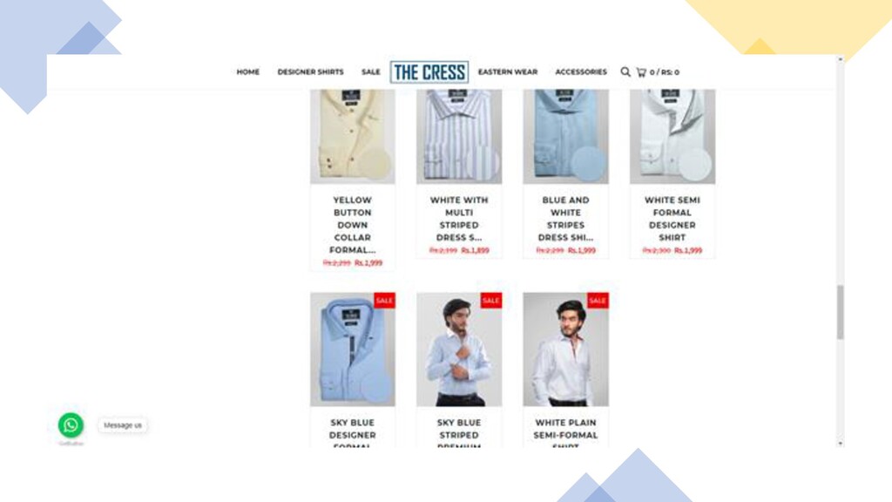This screenshot has height=502, width=892.
Task: Open the shopping cart icon
Action: click(641, 72)
